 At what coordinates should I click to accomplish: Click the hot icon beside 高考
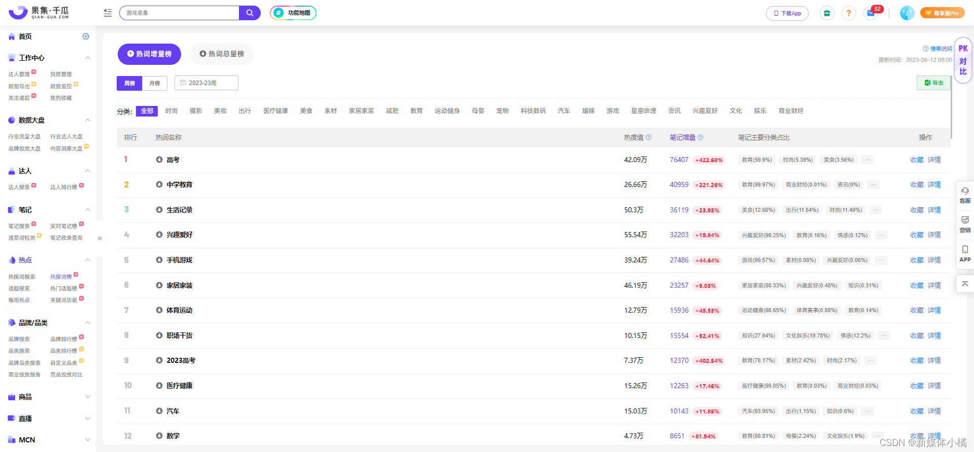[159, 160]
